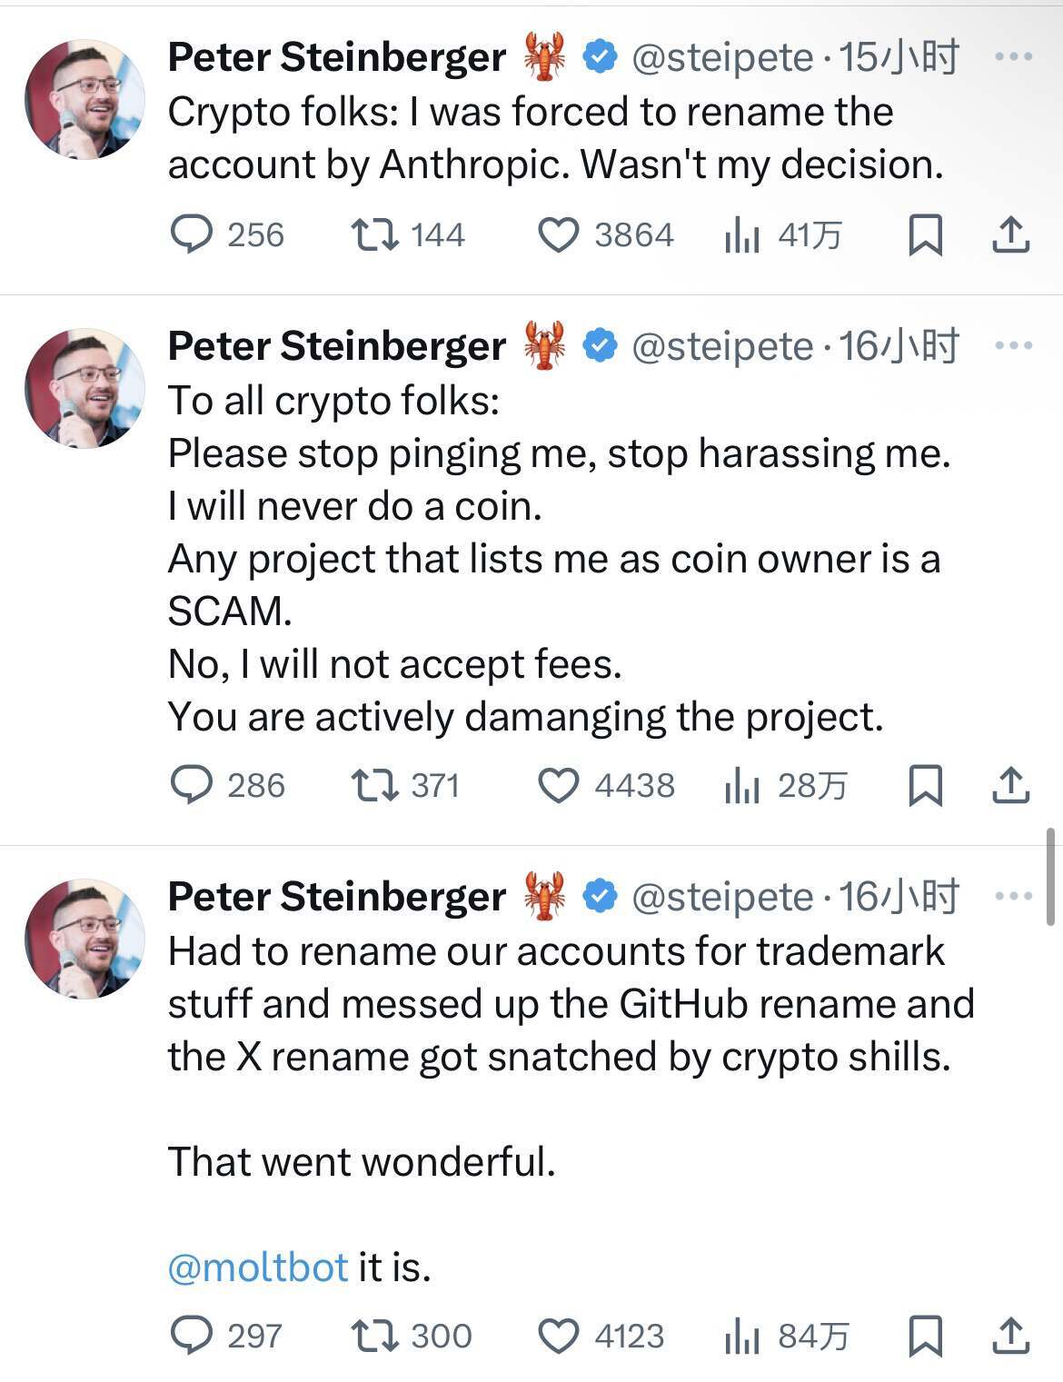Retweet the tweet with 300 reposts

pos(374,1336)
